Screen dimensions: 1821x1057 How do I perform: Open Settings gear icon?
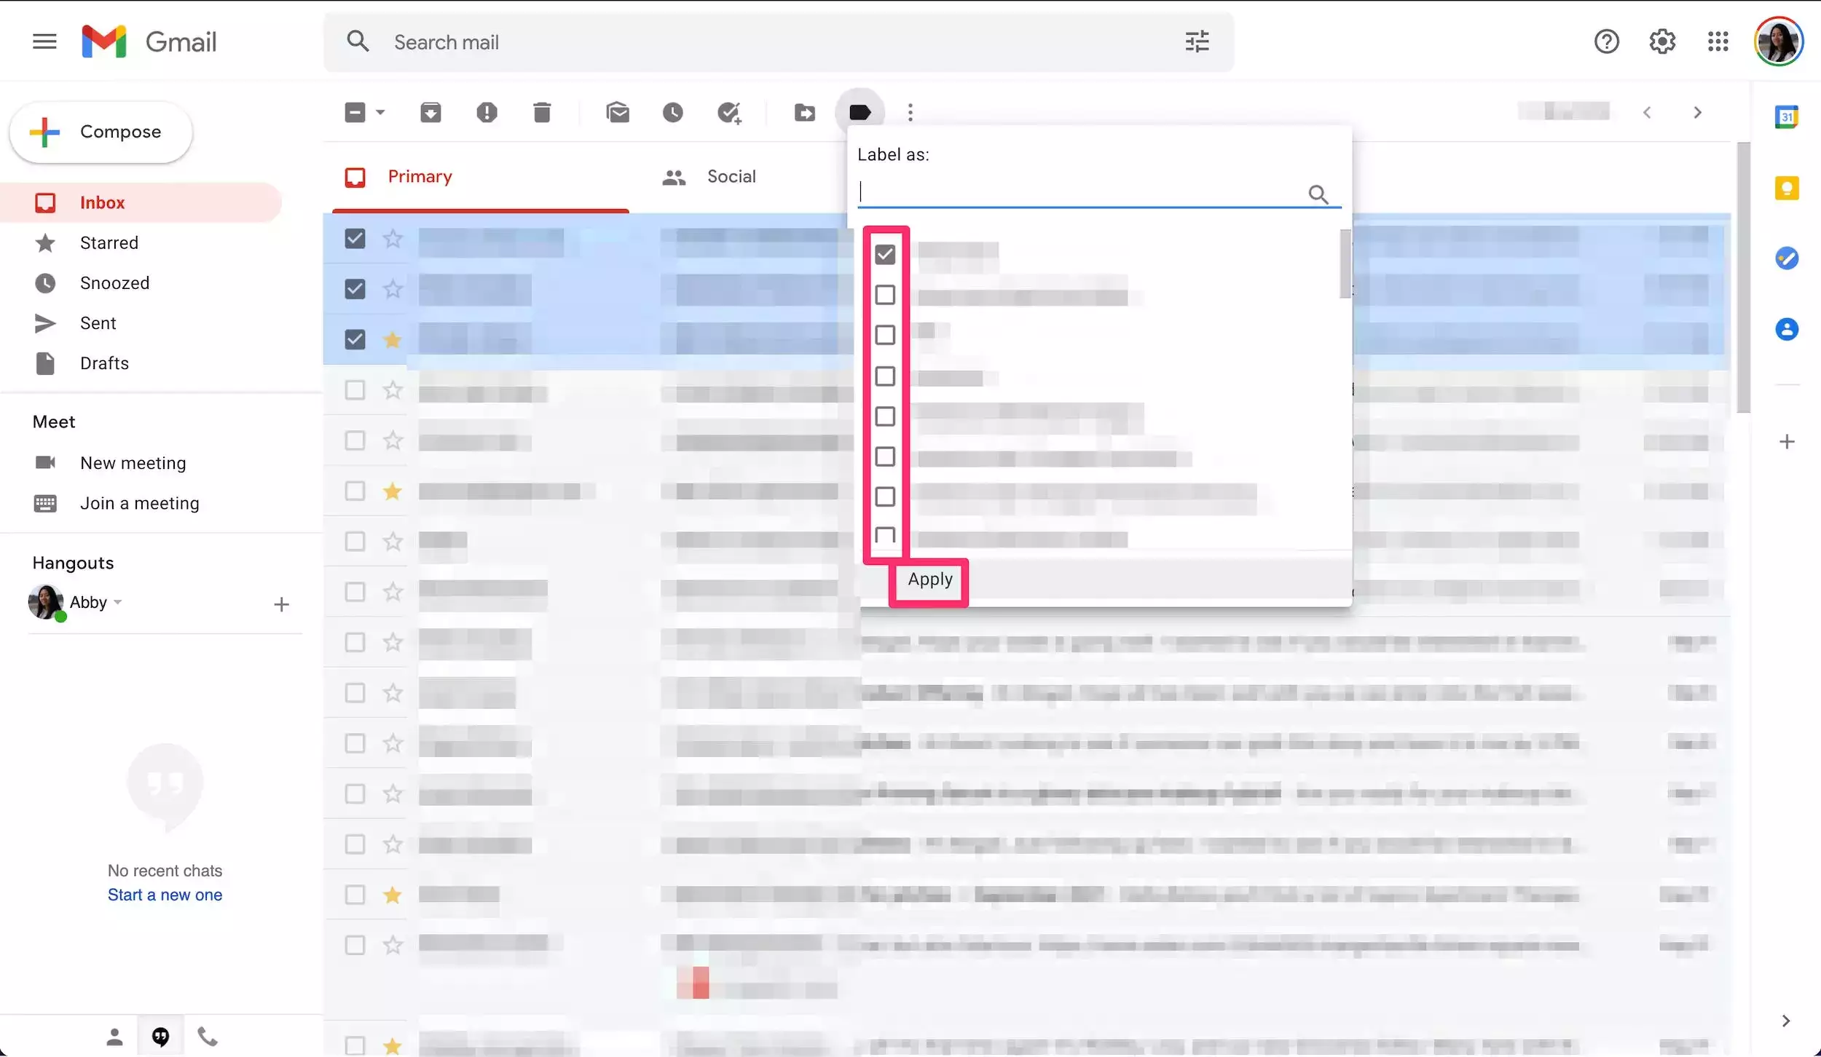coord(1662,42)
